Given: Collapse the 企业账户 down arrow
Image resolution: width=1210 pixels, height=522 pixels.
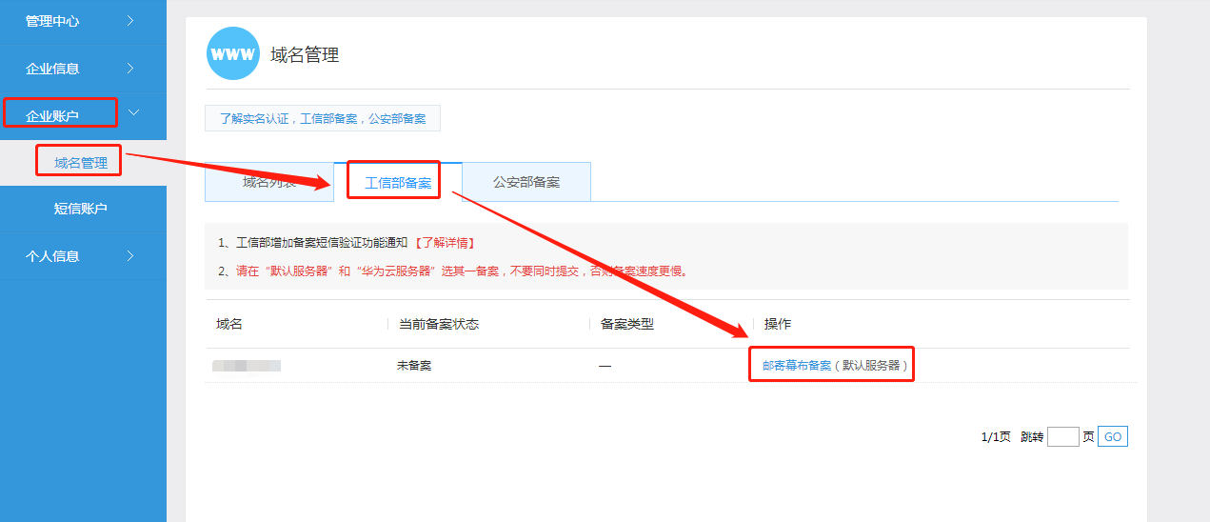Looking at the screenshot, I should (x=134, y=113).
